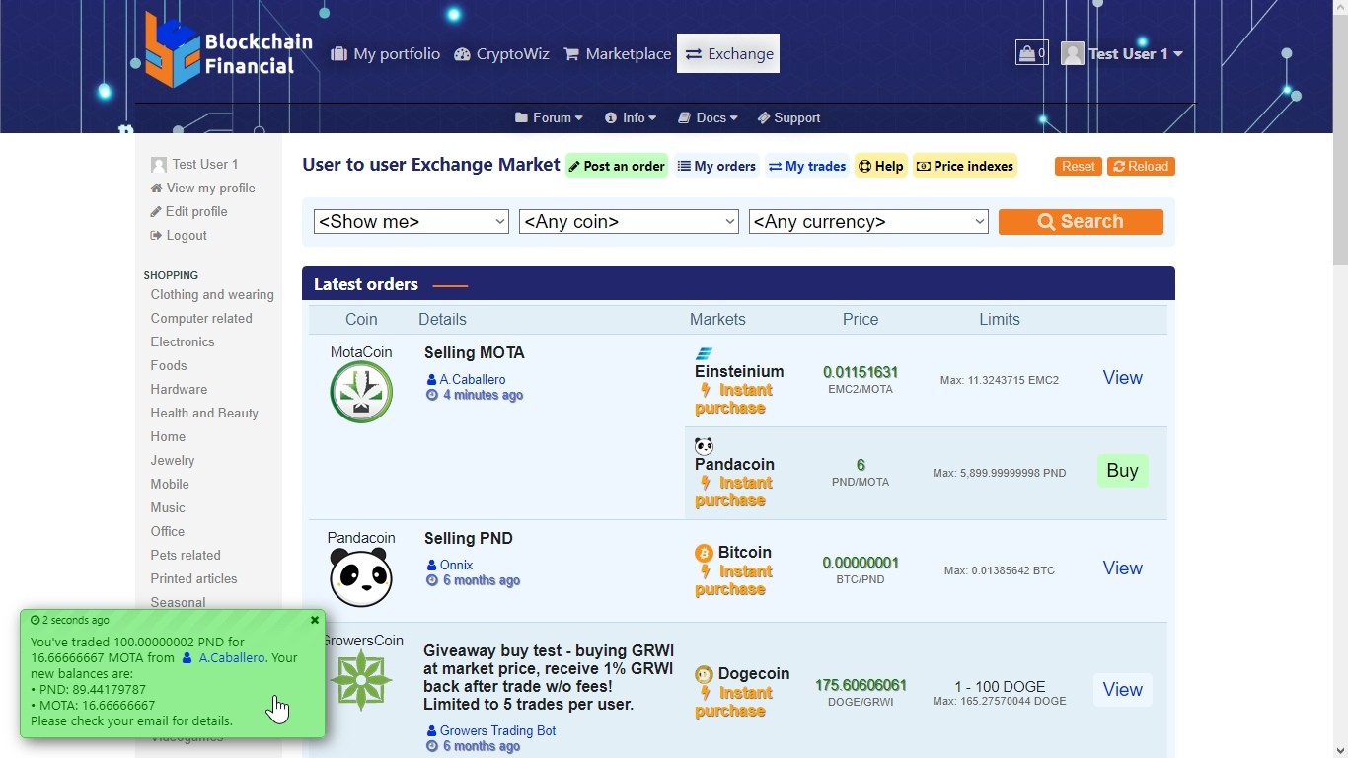Open the A.Caballero seller profile link
The height and width of the screenshot is (758, 1348).
pos(472,379)
